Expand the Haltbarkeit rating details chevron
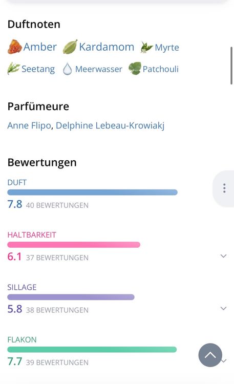234x384 pixels. (x=223, y=256)
